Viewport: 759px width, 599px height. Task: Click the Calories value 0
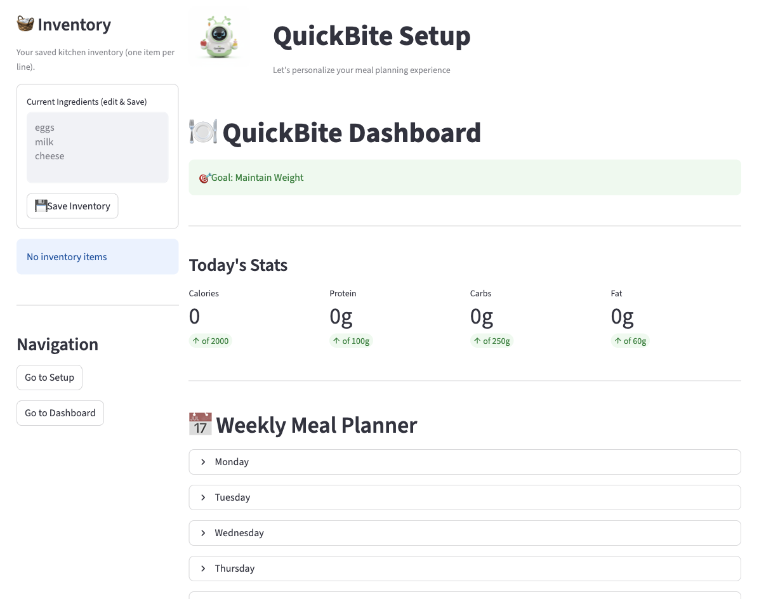click(194, 317)
